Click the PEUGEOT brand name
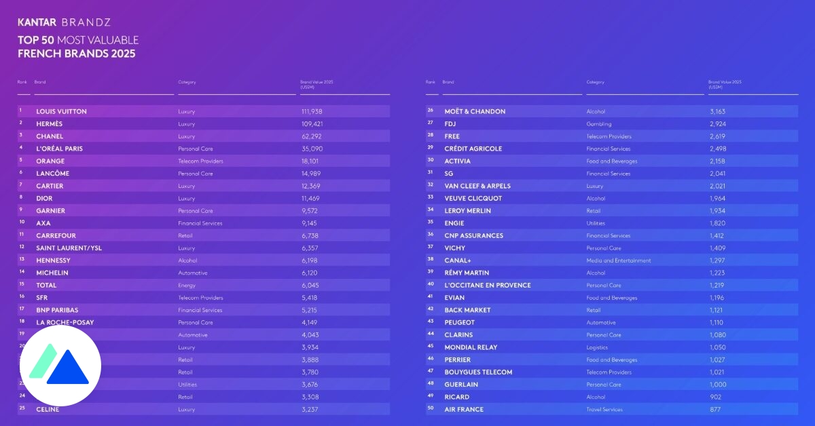The width and height of the screenshot is (815, 426). [459, 322]
